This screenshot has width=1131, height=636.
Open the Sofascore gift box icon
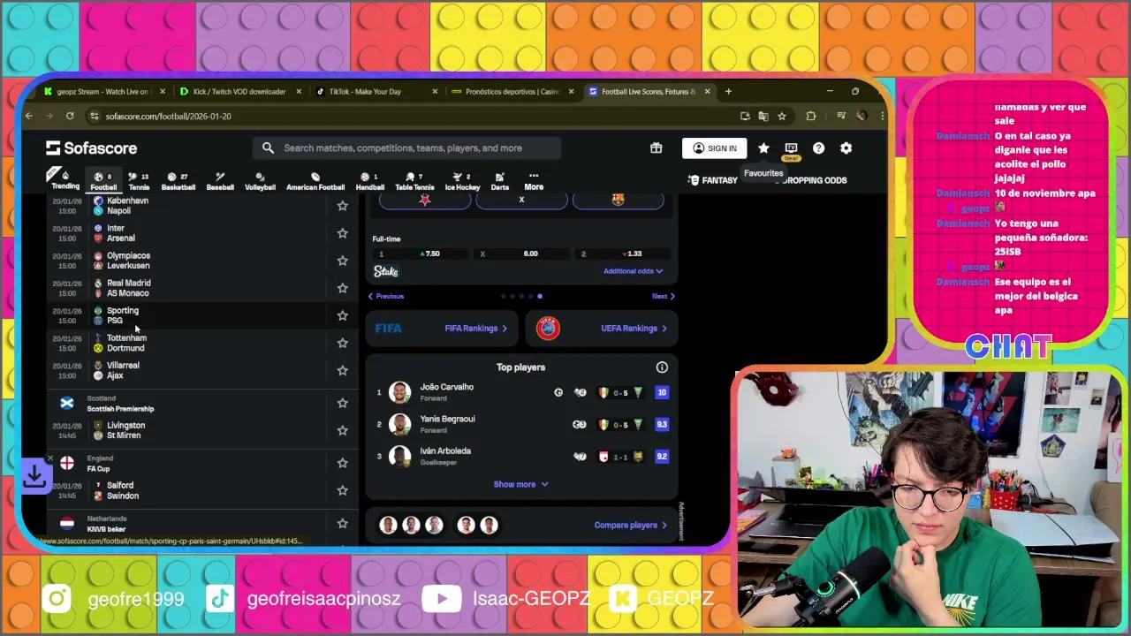(x=656, y=148)
